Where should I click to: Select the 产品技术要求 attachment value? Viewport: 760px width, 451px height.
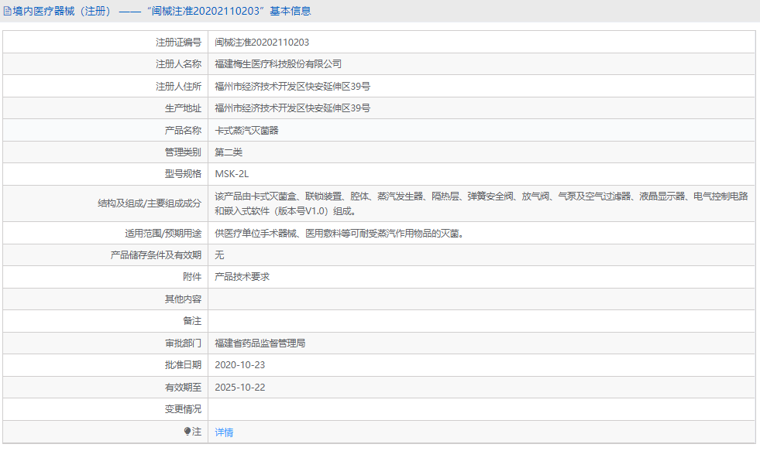pyautogui.click(x=242, y=277)
